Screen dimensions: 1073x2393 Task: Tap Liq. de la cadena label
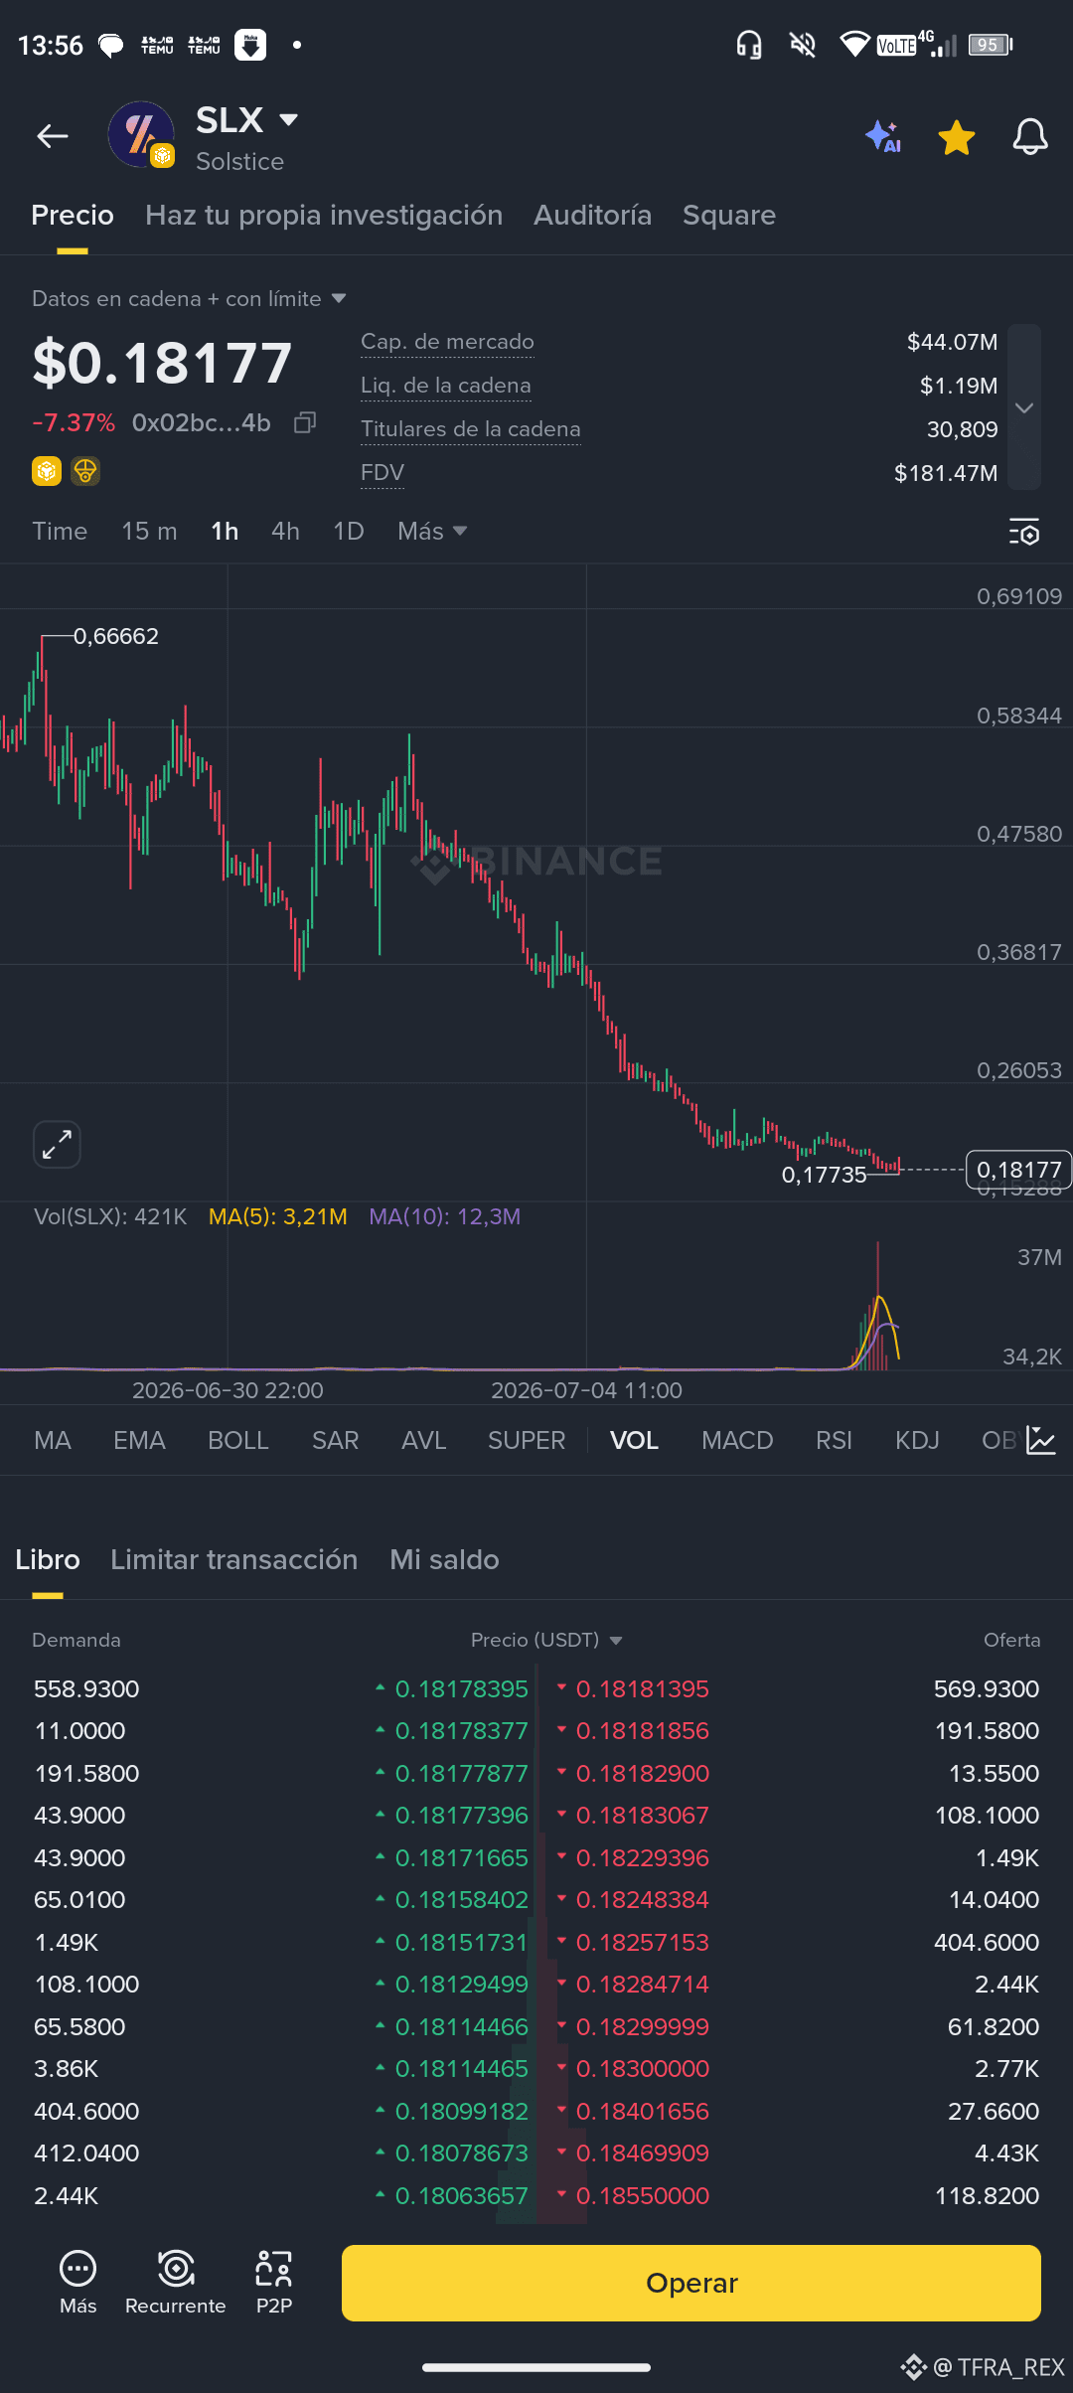click(445, 386)
